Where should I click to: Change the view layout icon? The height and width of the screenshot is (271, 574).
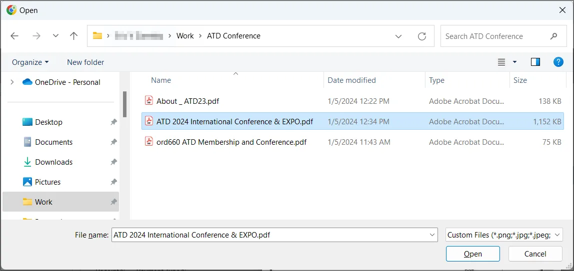[501, 62]
